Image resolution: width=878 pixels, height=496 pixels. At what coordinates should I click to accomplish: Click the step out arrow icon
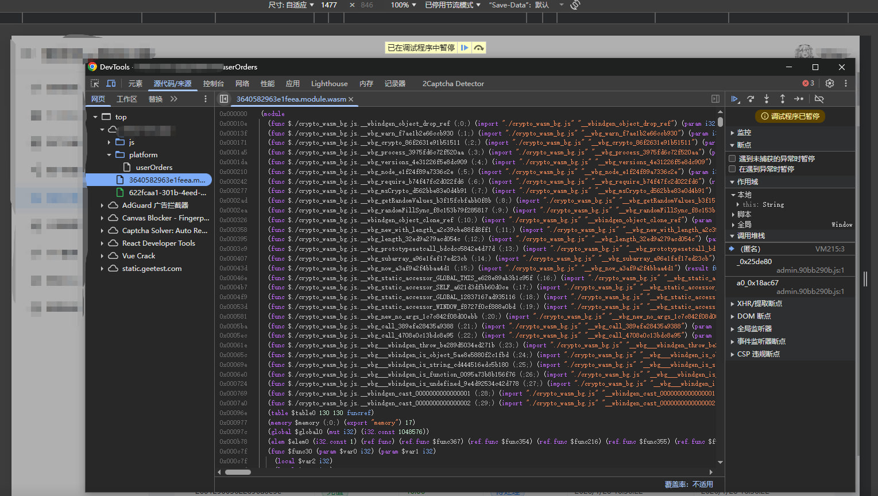click(x=782, y=99)
